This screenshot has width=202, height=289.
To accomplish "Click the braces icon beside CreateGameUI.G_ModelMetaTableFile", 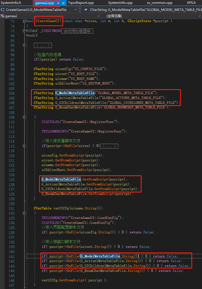I will click(2, 10).
